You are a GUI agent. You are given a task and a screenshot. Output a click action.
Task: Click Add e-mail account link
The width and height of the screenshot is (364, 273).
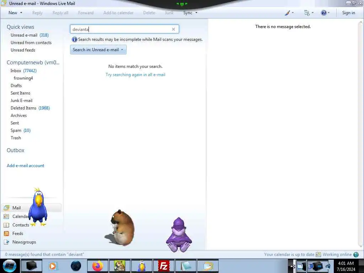click(25, 166)
